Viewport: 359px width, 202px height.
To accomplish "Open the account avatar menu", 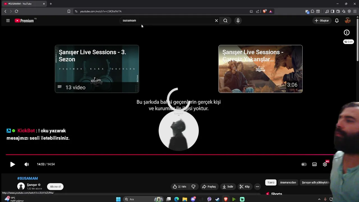I will click(348, 20).
